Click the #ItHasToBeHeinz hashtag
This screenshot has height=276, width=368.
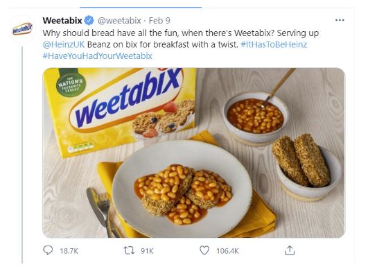click(x=274, y=44)
